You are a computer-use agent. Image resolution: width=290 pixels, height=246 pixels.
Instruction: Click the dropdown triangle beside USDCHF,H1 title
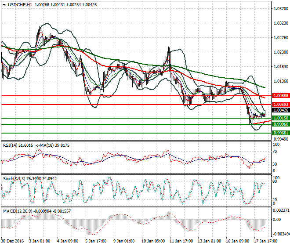coord(4,4)
